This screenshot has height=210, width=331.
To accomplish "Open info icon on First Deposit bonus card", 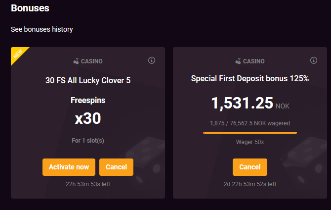I will click(314, 60).
